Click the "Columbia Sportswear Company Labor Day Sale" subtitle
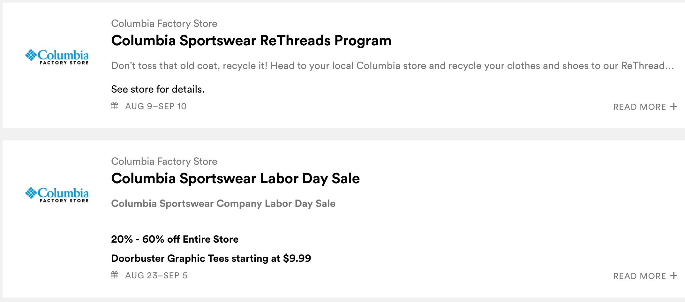The width and height of the screenshot is (685, 302). pyautogui.click(x=223, y=204)
